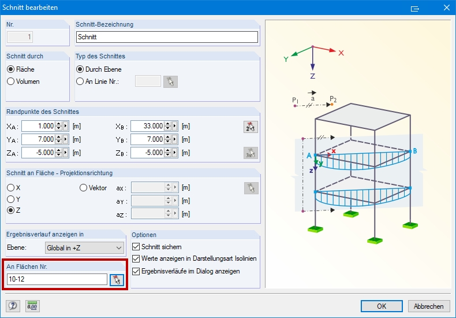Click the YB spinner arrows
This screenshot has width=456, height=318.
(168, 139)
